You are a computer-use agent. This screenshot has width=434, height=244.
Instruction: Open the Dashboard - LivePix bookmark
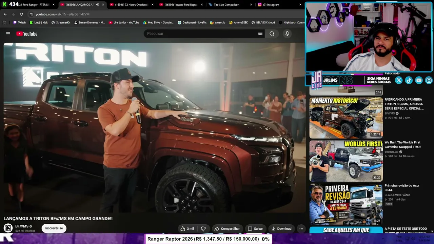pos(192,23)
